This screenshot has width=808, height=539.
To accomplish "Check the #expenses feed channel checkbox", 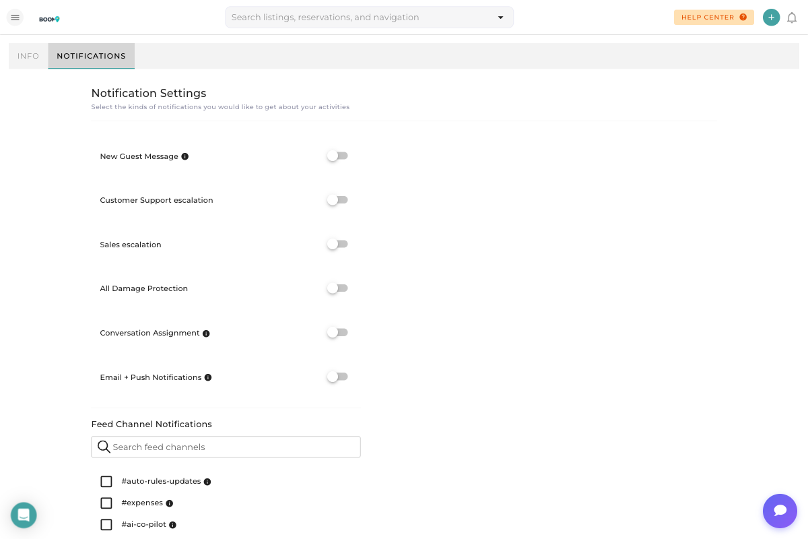I will pyautogui.click(x=106, y=503).
